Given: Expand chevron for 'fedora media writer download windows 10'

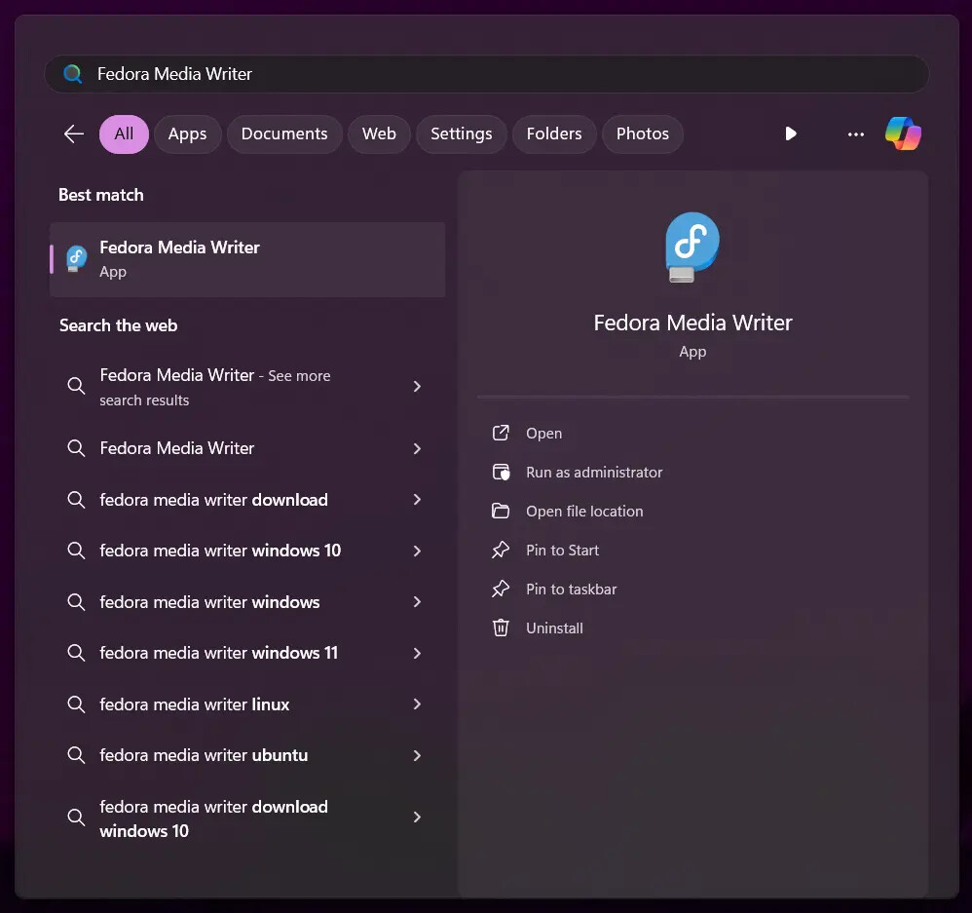Looking at the screenshot, I should coord(417,818).
